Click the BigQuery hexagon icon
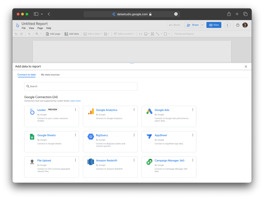264x199 pixels. click(91, 137)
